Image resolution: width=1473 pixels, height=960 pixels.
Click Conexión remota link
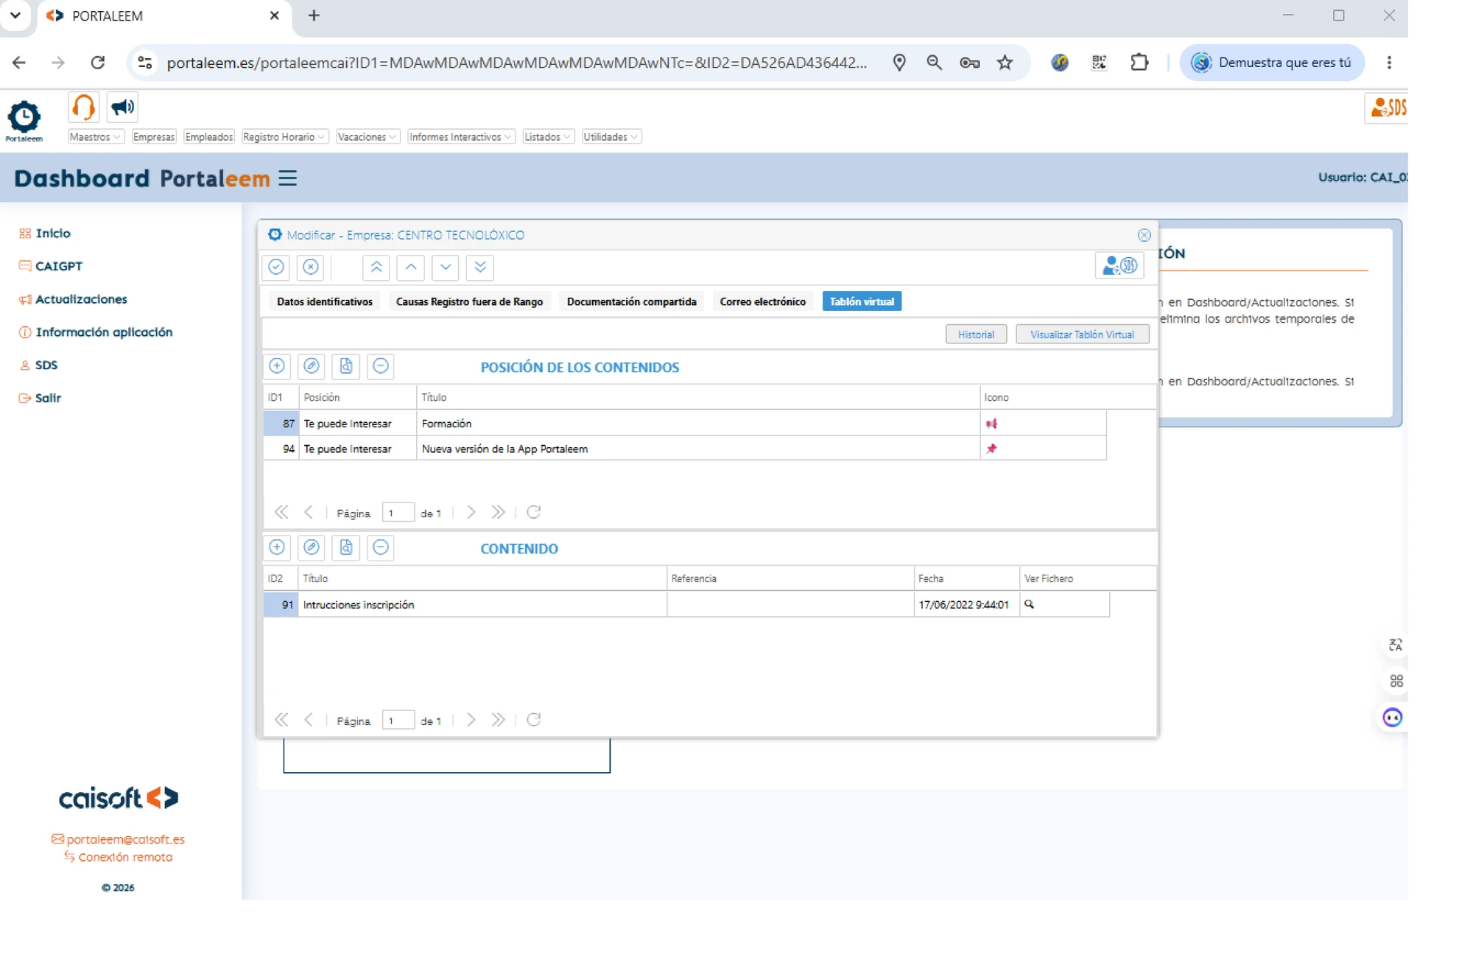[119, 857]
